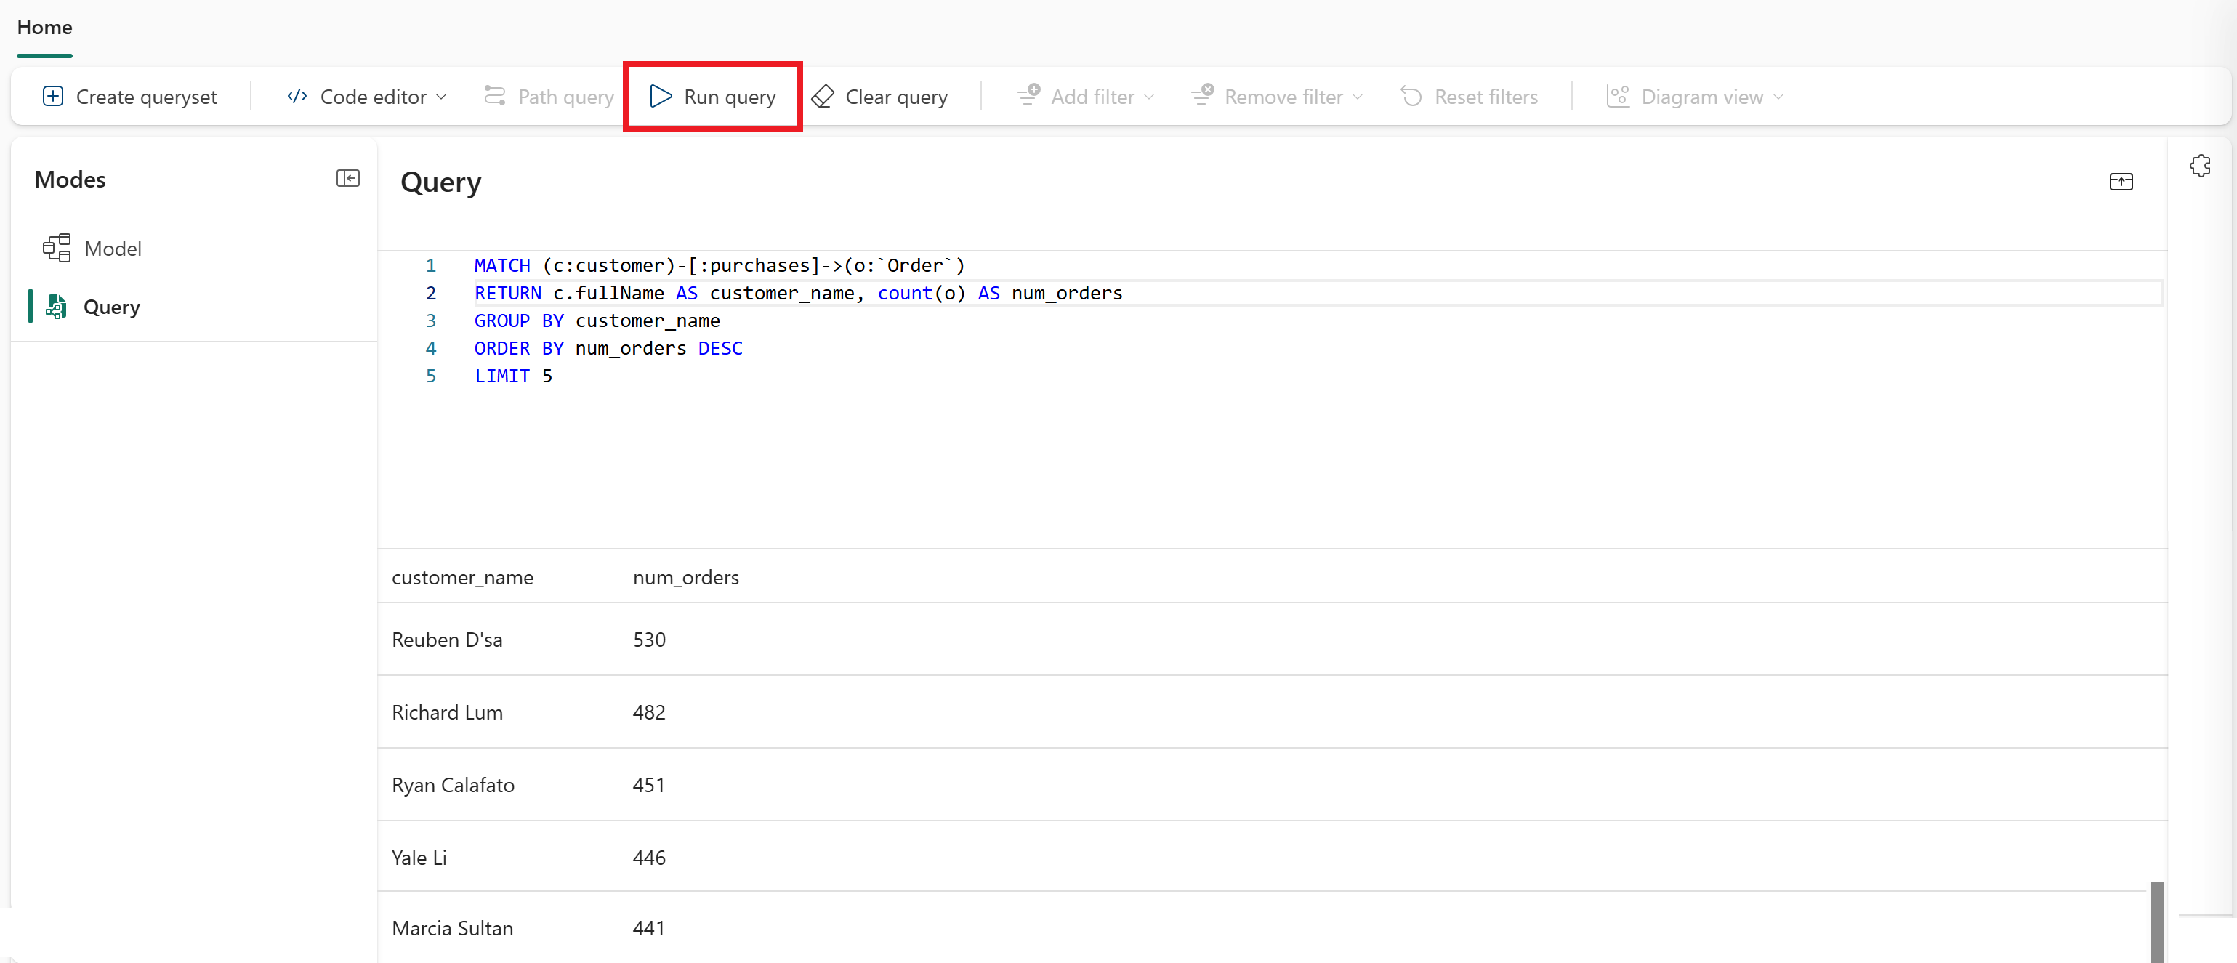Click the Model mode icon
Viewport: 2237px width, 963px height.
(57, 249)
